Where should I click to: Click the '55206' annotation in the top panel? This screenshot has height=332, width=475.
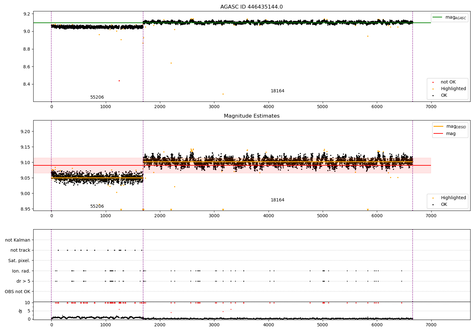point(97,97)
